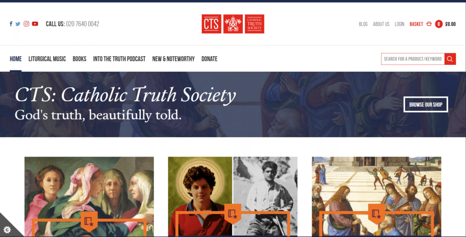Viewport: 466px width, 237px height.
Task: Go to Into the Truth Podcast
Action: coord(119,59)
